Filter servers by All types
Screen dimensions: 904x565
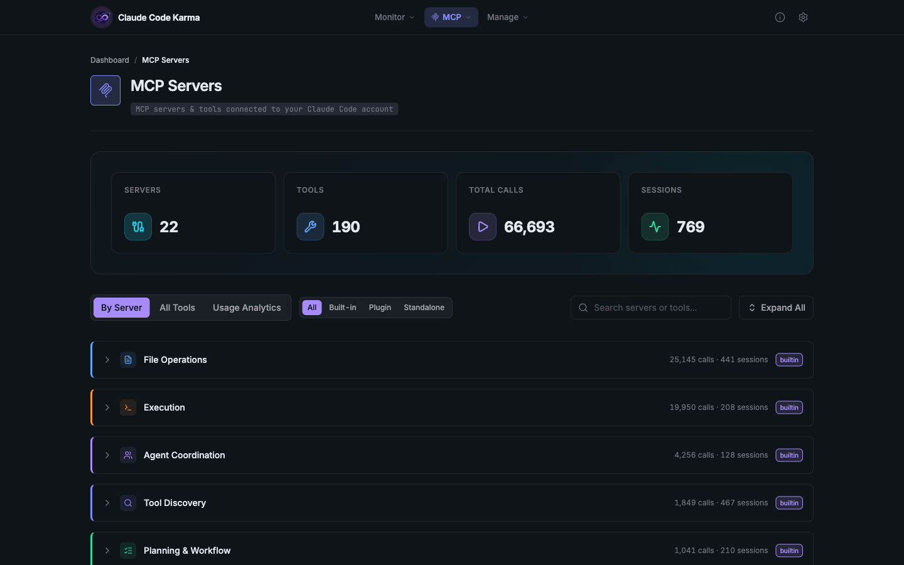(312, 308)
